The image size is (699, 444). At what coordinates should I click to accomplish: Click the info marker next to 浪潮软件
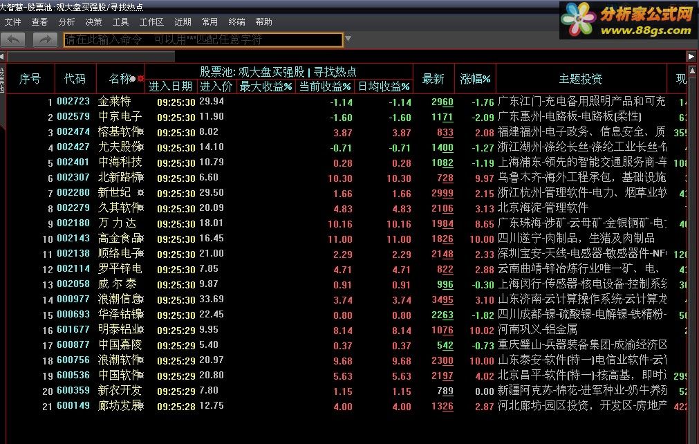pyautogui.click(x=140, y=360)
